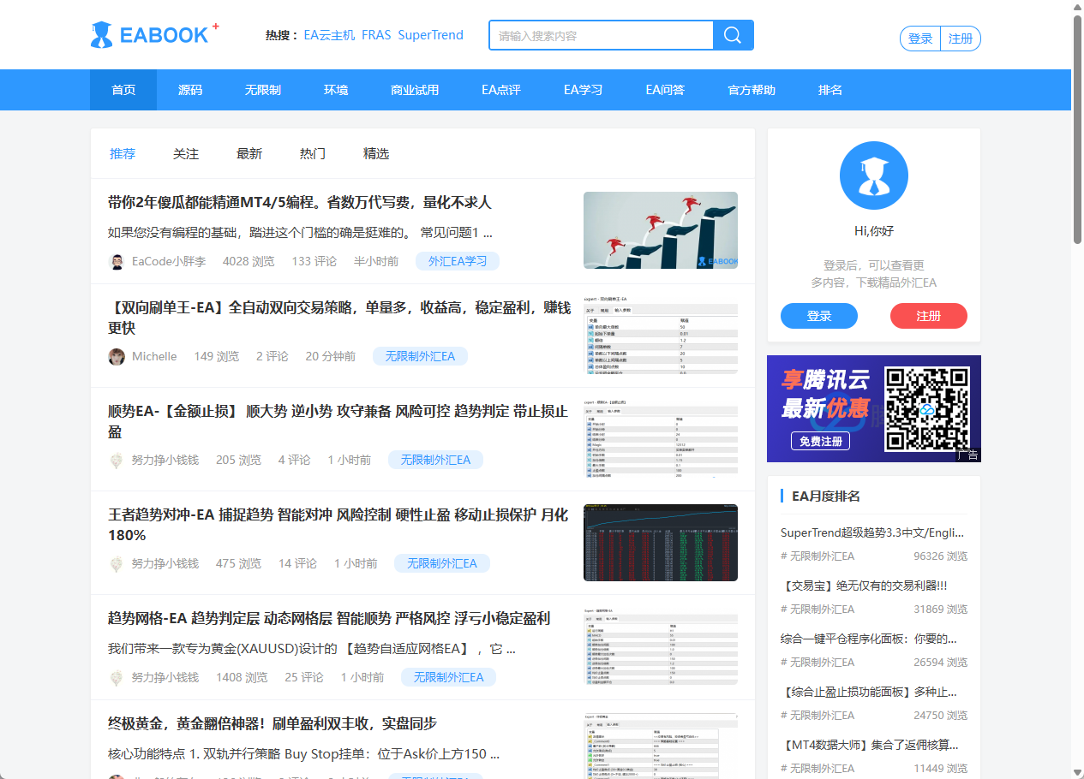The height and width of the screenshot is (779, 1084).
Task: Switch to the 热门 tab
Action: (x=312, y=154)
